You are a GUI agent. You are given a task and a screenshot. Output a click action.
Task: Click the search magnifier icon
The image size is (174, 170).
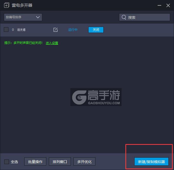(124, 17)
